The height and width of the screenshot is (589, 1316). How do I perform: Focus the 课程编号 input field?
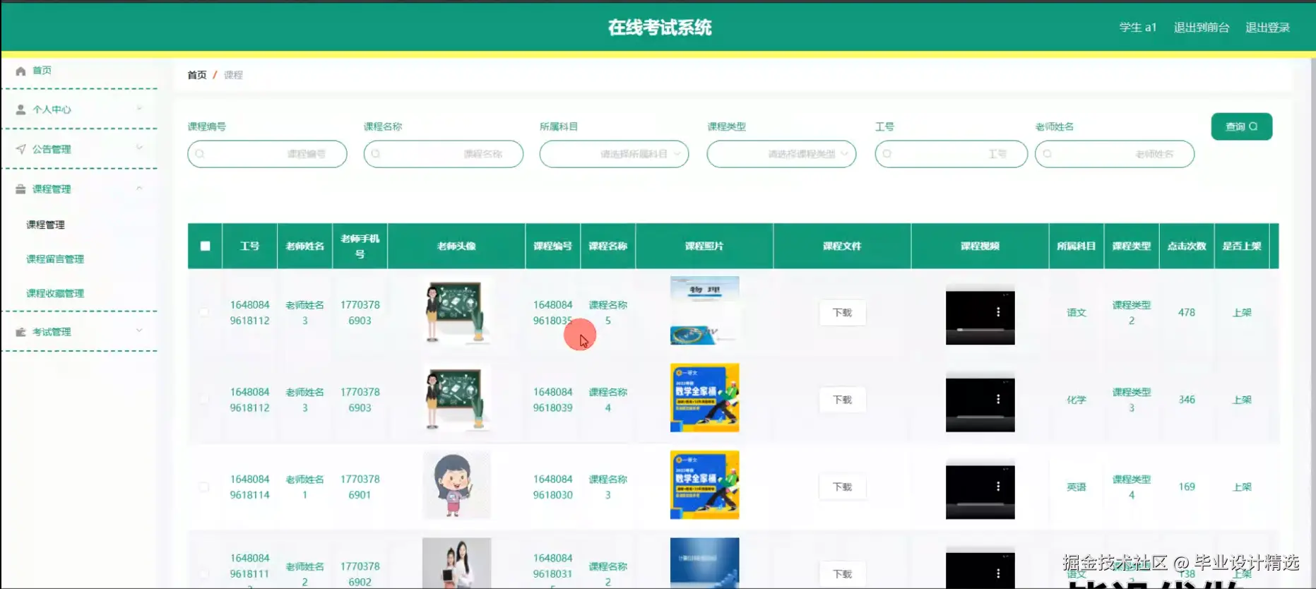pos(267,154)
